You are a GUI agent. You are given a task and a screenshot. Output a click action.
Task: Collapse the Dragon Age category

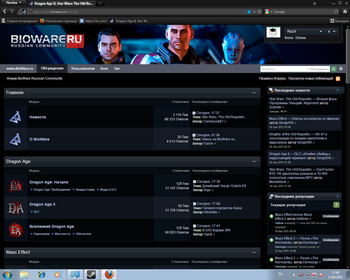pos(254,162)
